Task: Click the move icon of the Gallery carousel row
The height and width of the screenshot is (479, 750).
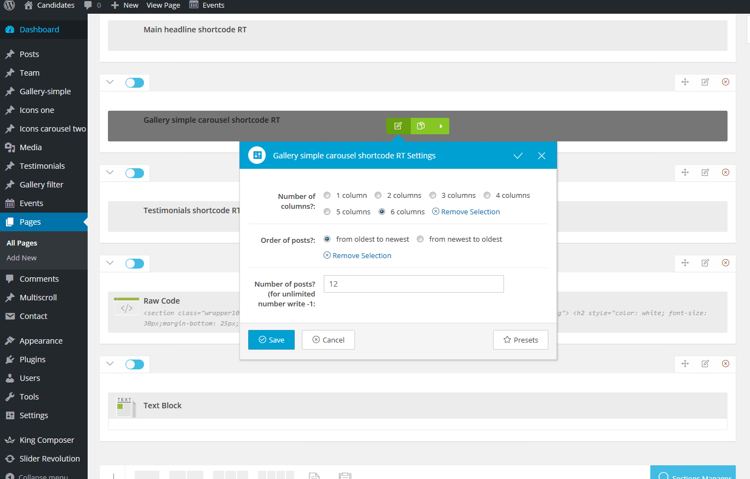Action: (685, 82)
